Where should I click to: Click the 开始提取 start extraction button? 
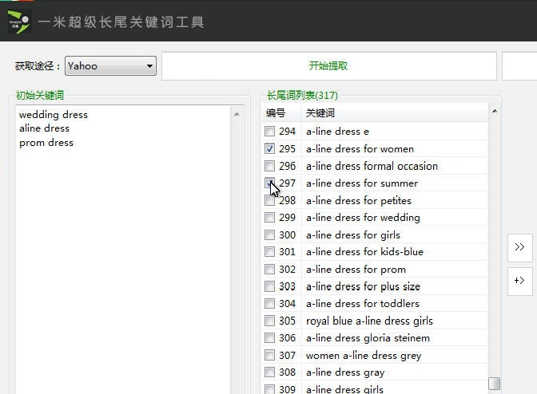328,66
